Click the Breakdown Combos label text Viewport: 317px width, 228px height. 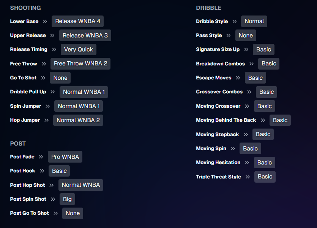[220, 64]
